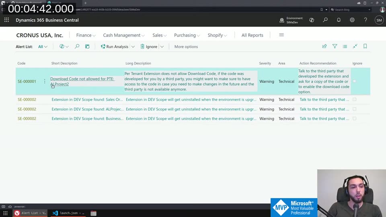Click the help question mark icon

pyautogui.click(x=365, y=20)
